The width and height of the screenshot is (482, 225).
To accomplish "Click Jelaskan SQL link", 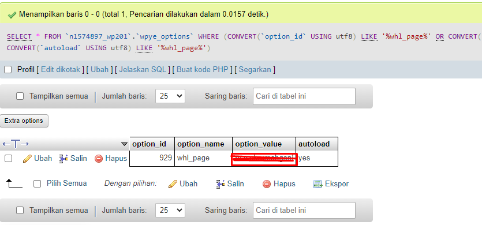I will [x=143, y=70].
